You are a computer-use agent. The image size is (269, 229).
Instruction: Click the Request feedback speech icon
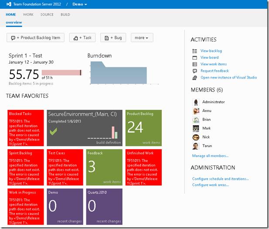pyautogui.click(x=194, y=71)
